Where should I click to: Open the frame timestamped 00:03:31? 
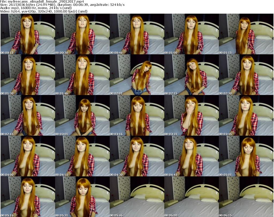click(191, 115)
